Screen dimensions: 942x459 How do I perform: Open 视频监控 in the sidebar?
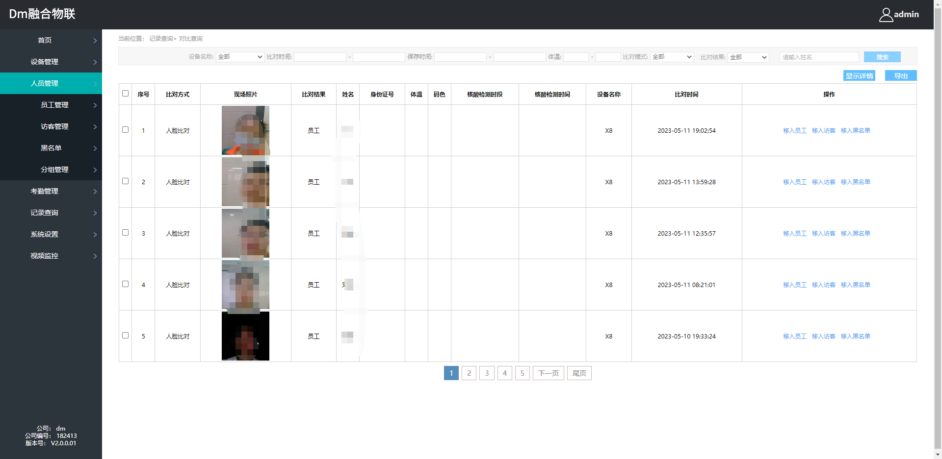tap(44, 256)
